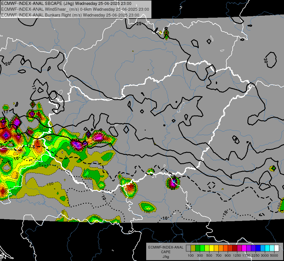The height and width of the screenshot is (261, 284).
Task: Click the J/kg unit in the legend
Action: coord(166,257)
